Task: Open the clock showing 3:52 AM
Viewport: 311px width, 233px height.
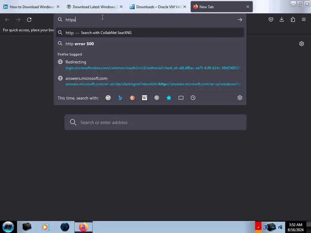Action: tap(296, 227)
